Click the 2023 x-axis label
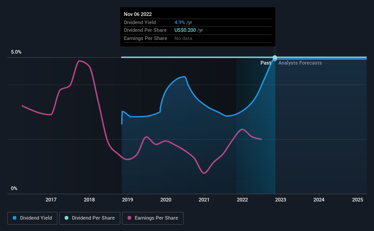 click(281, 200)
